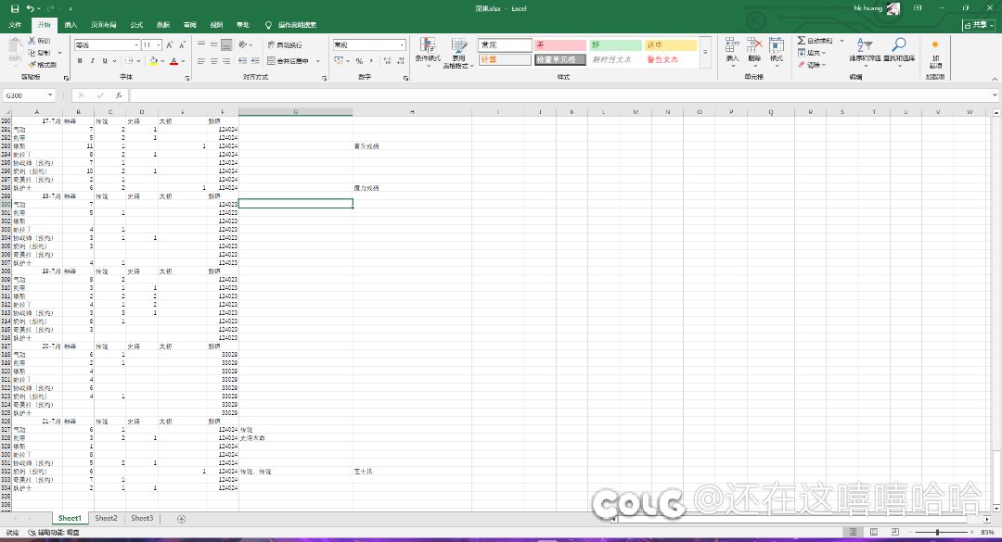Toggle underline formatting
Viewport: 1002px width, 542px height.
click(105, 61)
